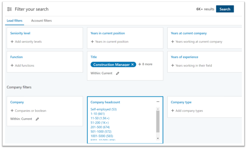The image size is (247, 149).
Task: Switch to the Account filters tab
Action: tap(41, 21)
